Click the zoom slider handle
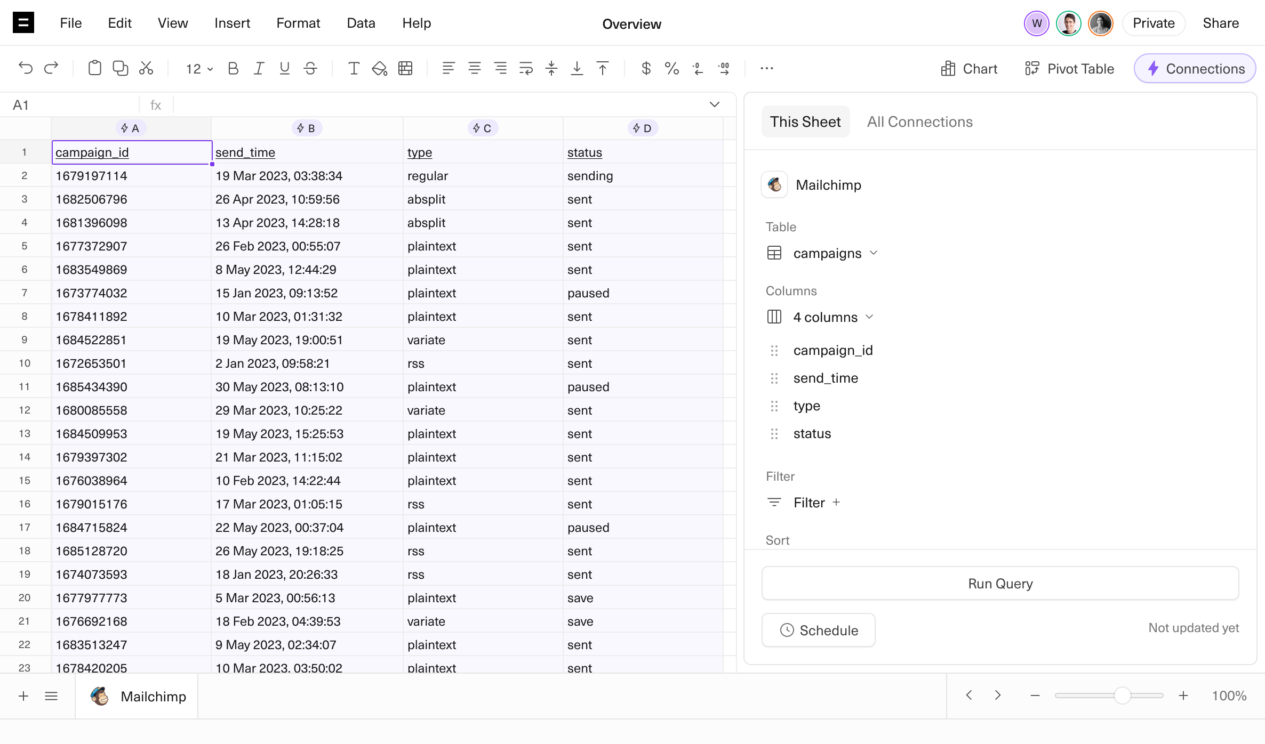The height and width of the screenshot is (744, 1265). pos(1123,696)
